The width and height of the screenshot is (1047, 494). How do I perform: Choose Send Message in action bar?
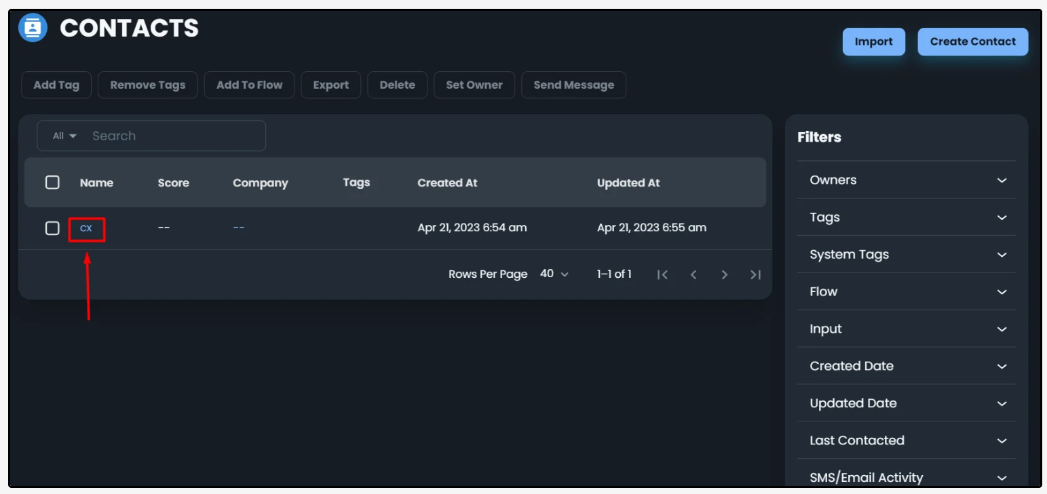pos(573,85)
